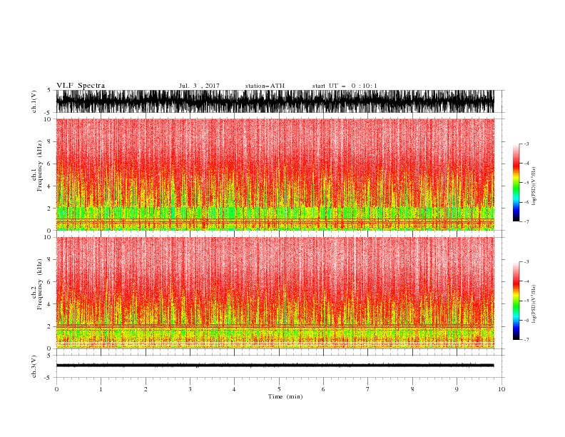This screenshot has height=437, width=565.
Task: Click time axis tick label "1"
Action: click(101, 389)
